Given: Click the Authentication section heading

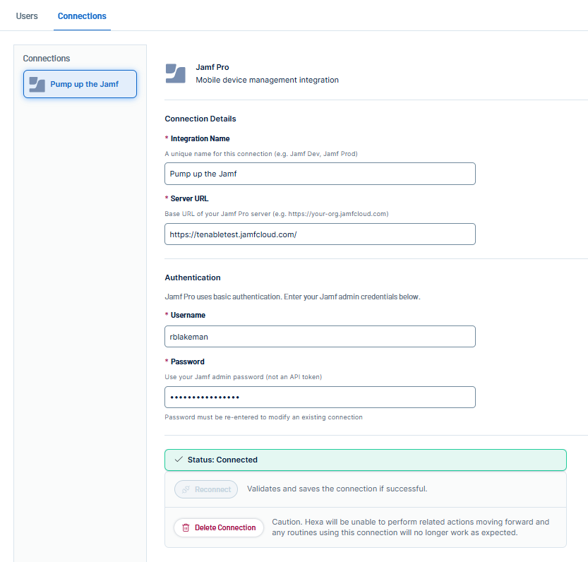Looking at the screenshot, I should click(193, 277).
